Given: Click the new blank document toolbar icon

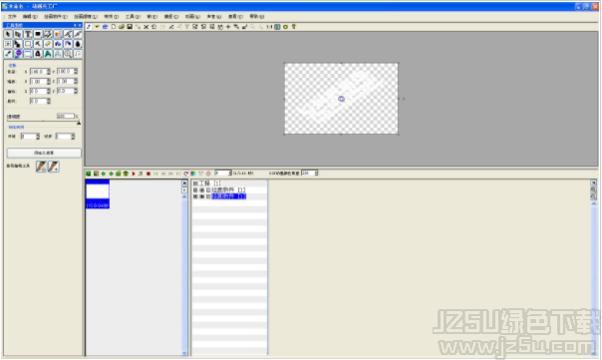Looking at the screenshot, I should (x=114, y=27).
